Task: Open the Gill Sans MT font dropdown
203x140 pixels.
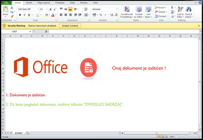Action: [38, 9]
